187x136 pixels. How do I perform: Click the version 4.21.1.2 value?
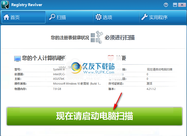click(151, 89)
